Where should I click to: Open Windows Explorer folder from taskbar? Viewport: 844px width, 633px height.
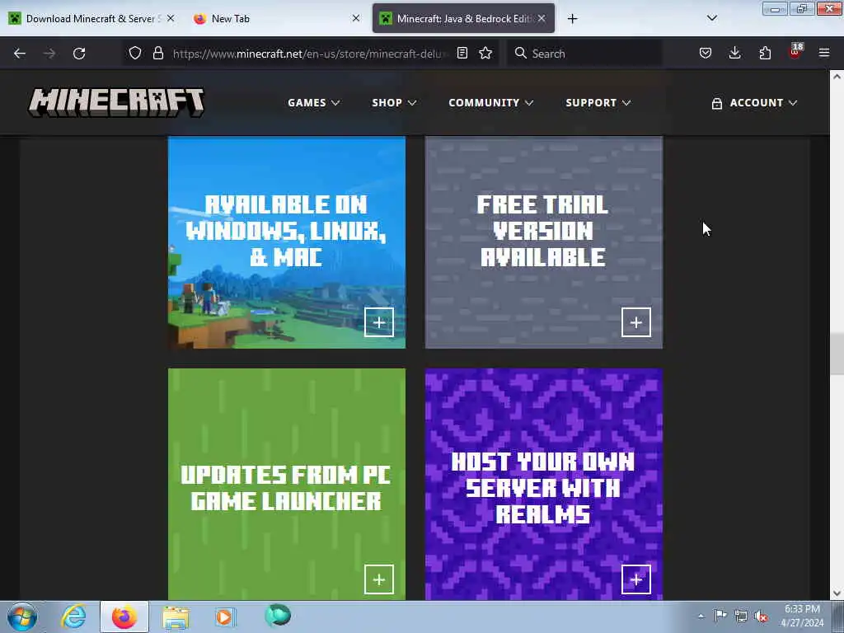coord(176,617)
